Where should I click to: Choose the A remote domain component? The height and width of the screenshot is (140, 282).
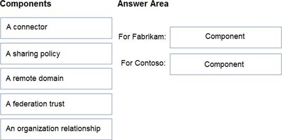[56, 79]
